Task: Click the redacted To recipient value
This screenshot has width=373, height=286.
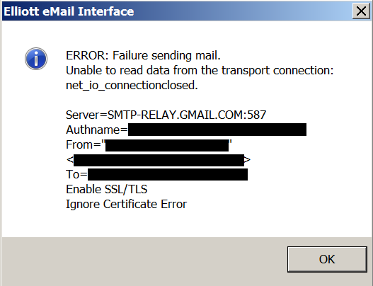Action: coord(168,174)
